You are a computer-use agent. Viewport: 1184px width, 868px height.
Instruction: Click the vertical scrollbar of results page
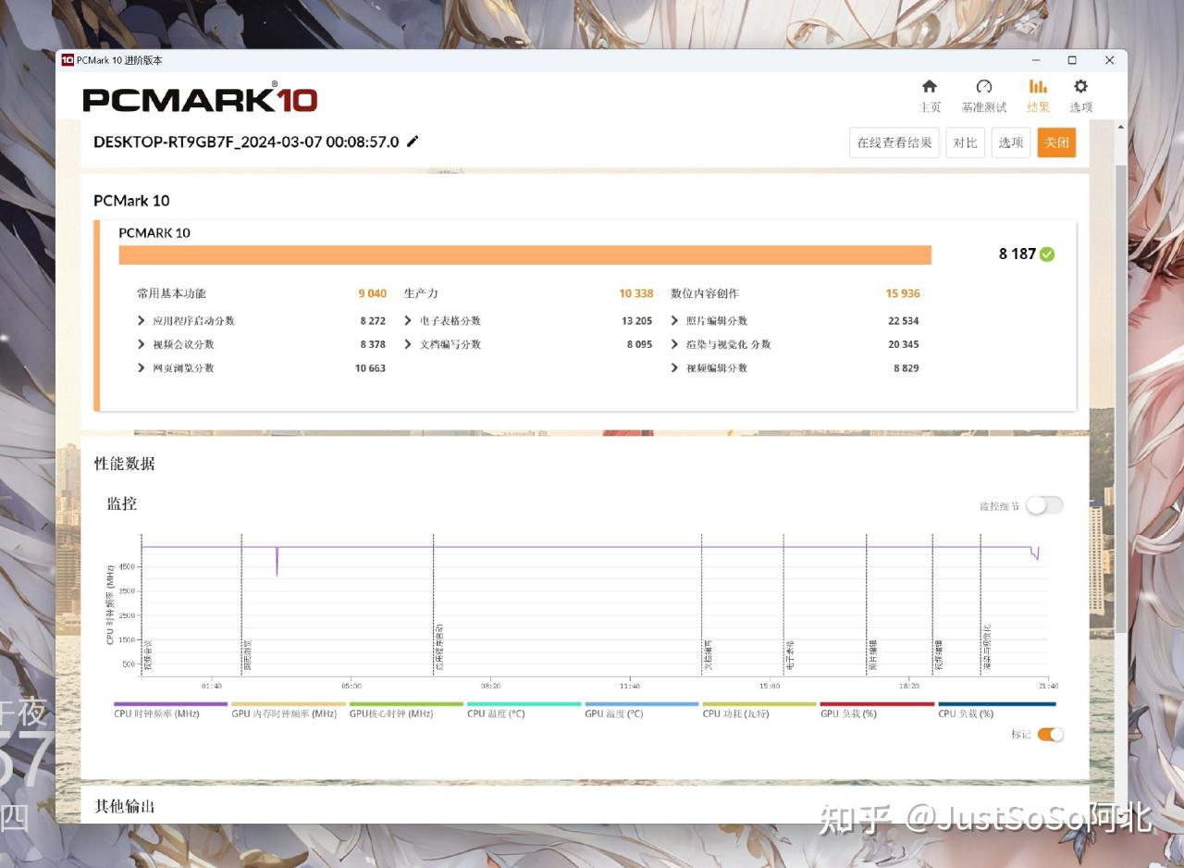pyautogui.click(x=1121, y=398)
